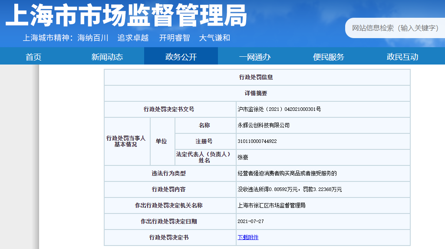Open the 首页 navigation tab
445x249 pixels.
[33, 57]
